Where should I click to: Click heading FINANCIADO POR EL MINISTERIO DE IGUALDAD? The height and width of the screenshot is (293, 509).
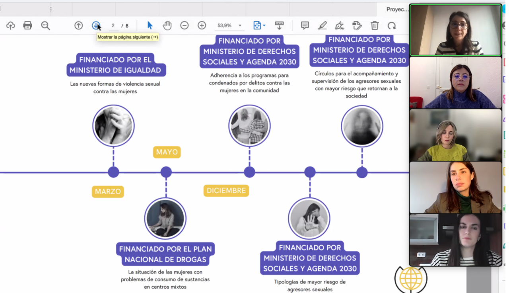pyautogui.click(x=115, y=65)
